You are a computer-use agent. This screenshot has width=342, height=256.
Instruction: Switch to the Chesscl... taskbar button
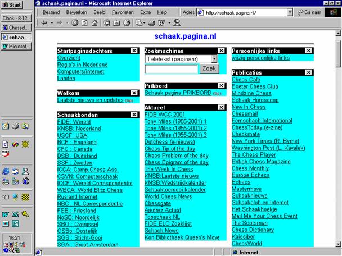pyautogui.click(x=16, y=28)
